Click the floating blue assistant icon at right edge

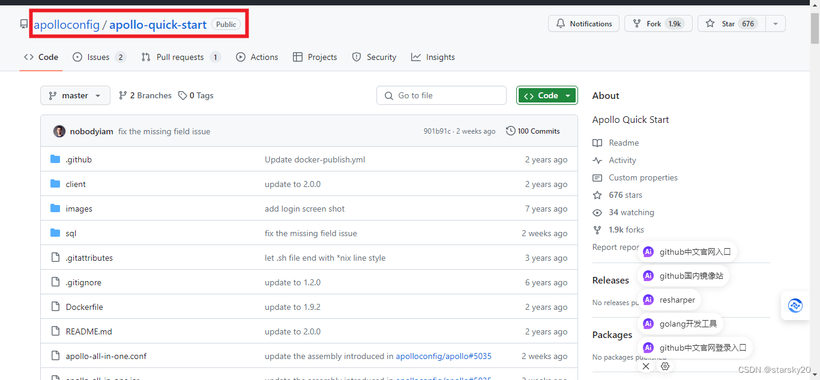(795, 306)
